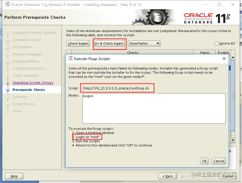Click Grid Options step

point(23,47)
